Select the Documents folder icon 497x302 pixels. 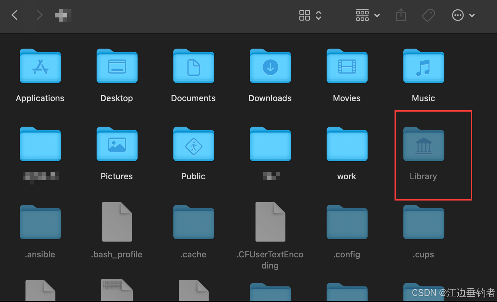click(x=194, y=66)
